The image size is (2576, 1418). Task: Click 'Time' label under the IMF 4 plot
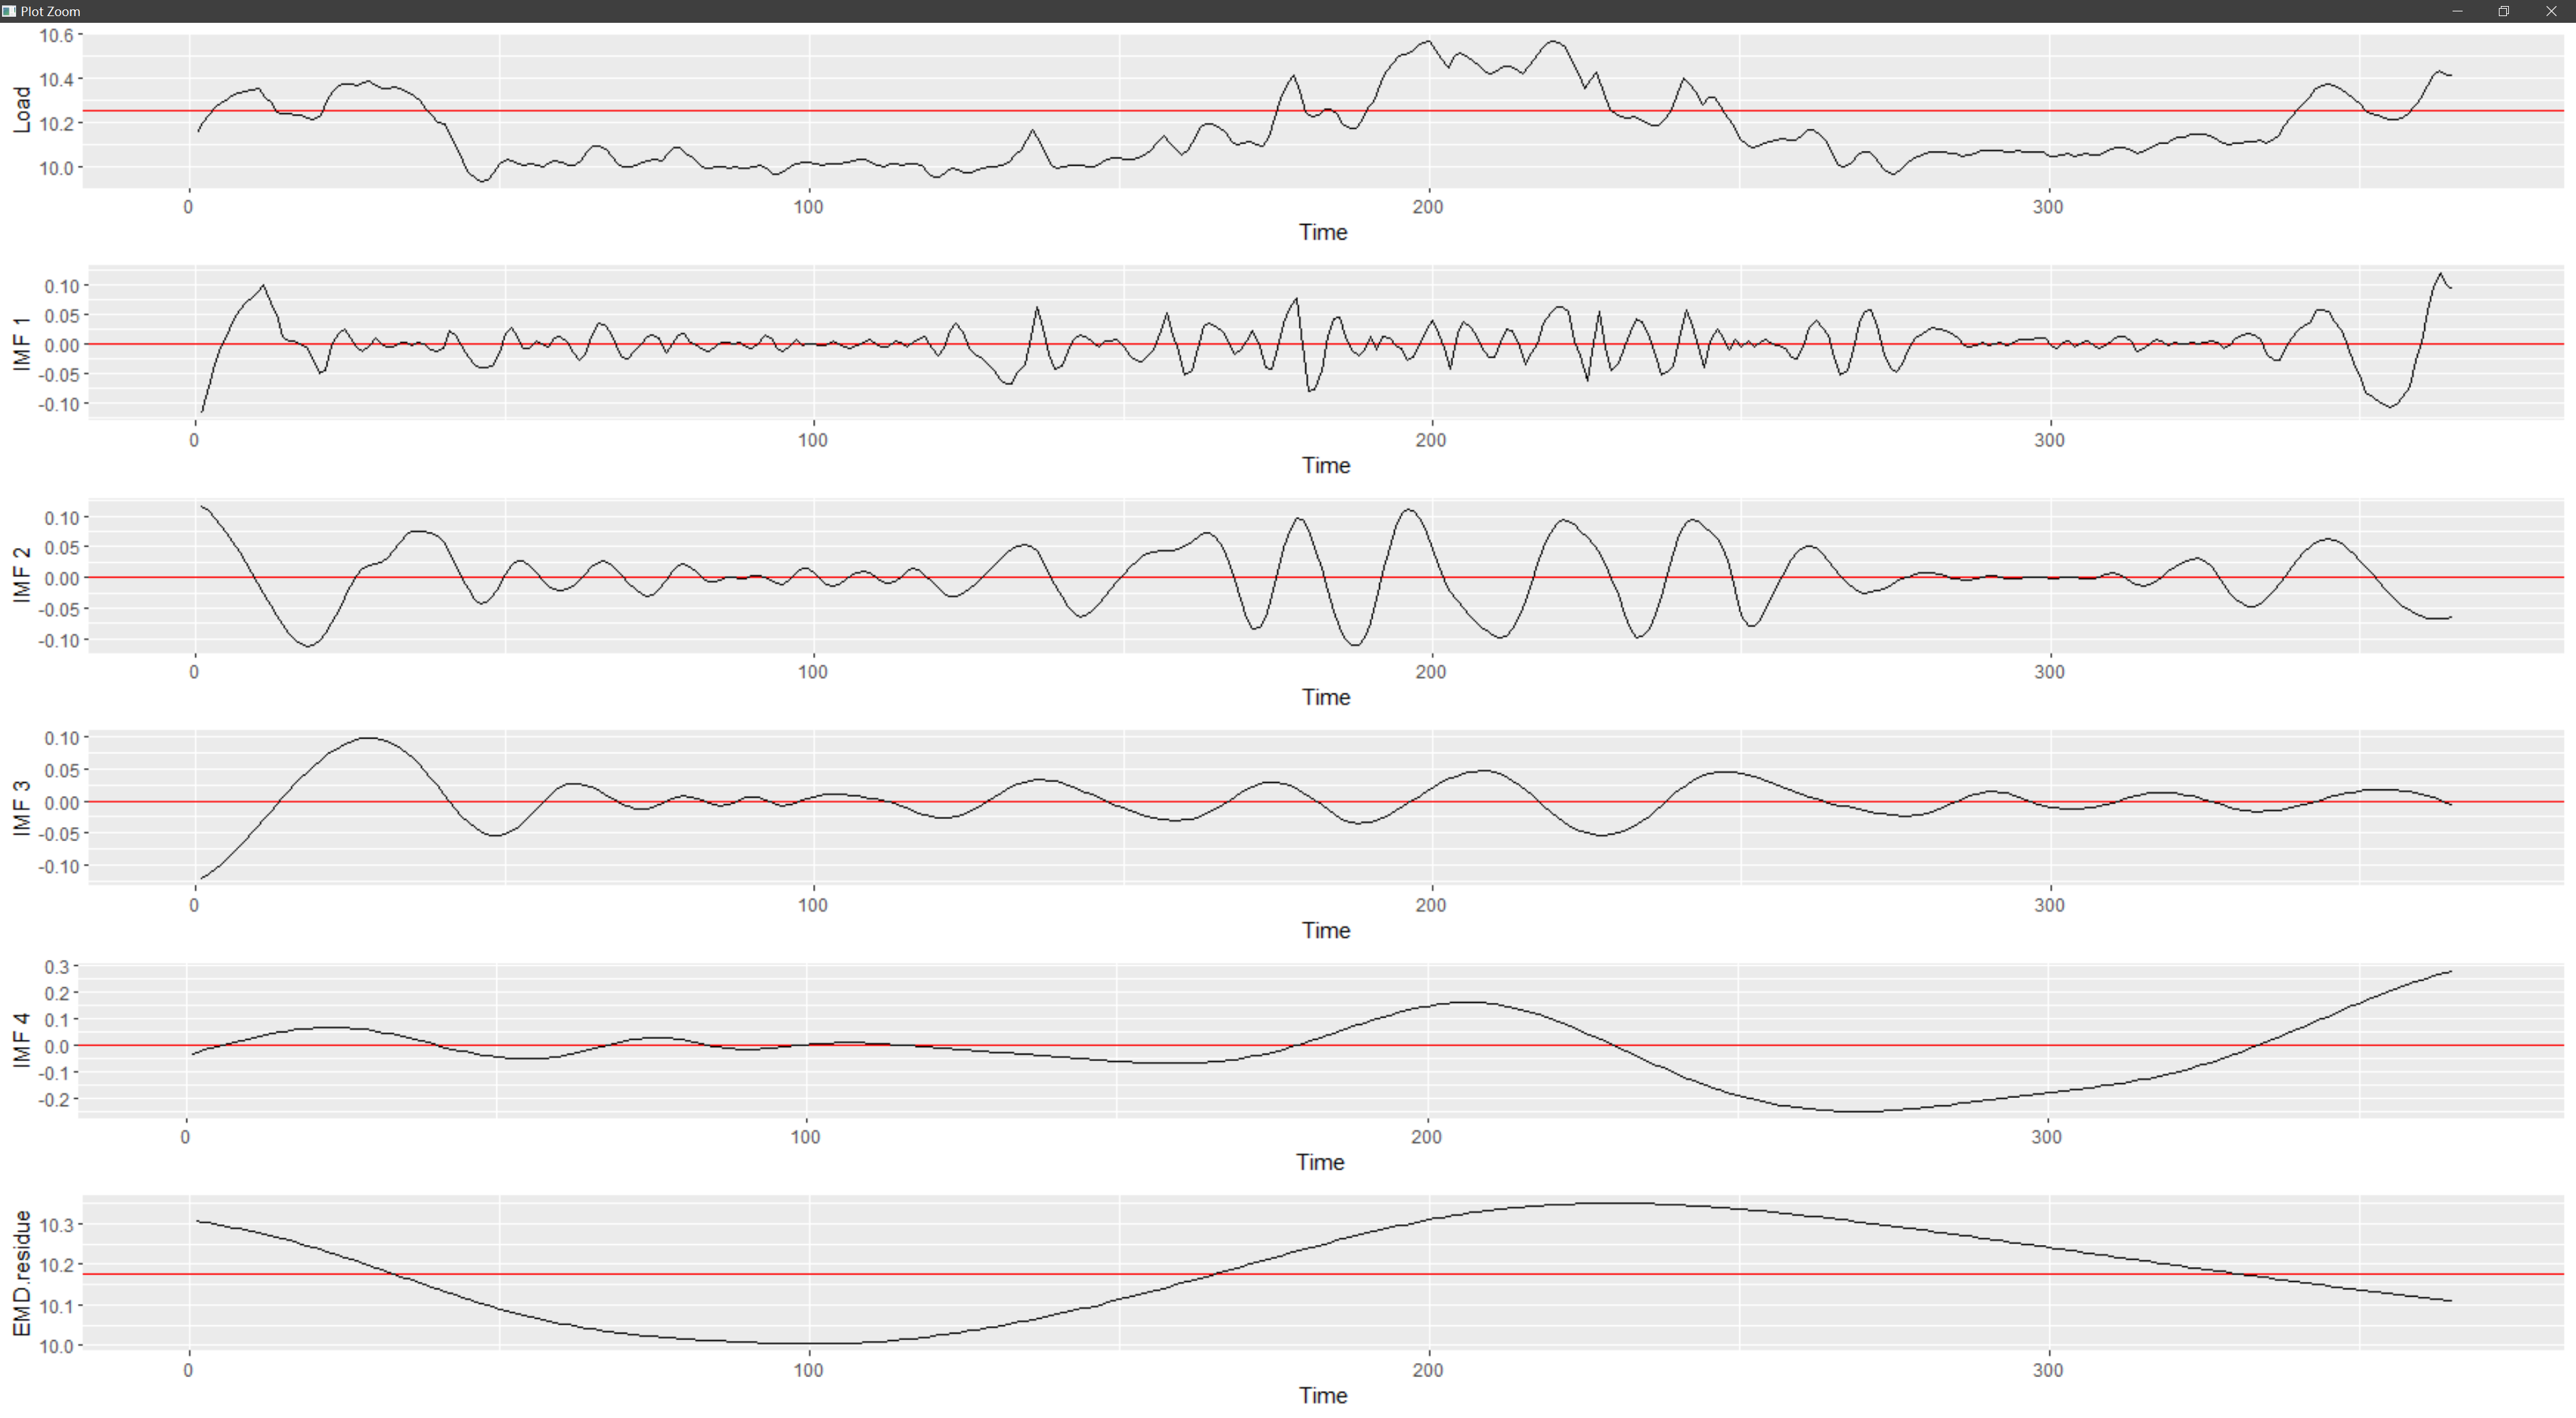(x=1320, y=1162)
